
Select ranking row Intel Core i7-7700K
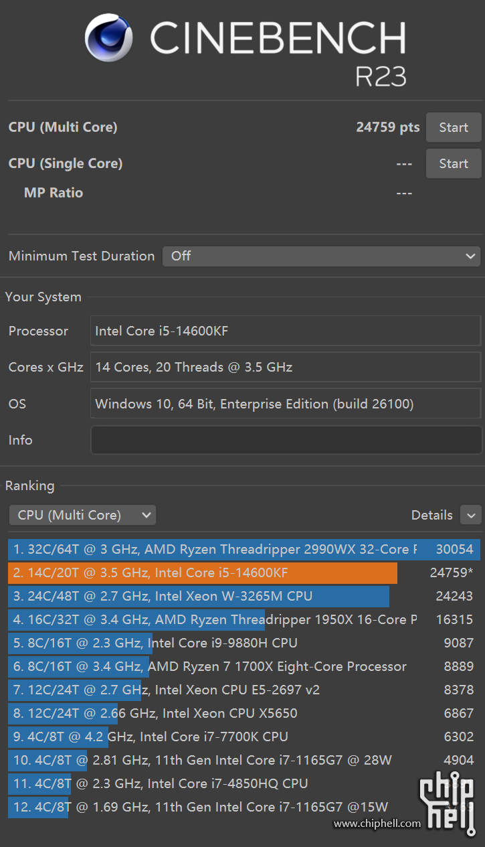point(244,737)
